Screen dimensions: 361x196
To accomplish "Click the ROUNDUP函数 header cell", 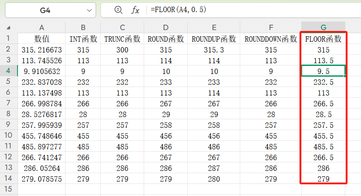I will point(214,39).
